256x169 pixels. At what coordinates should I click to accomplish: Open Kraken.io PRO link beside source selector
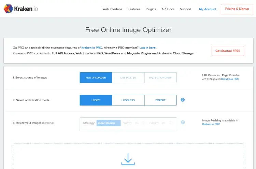click(230, 79)
